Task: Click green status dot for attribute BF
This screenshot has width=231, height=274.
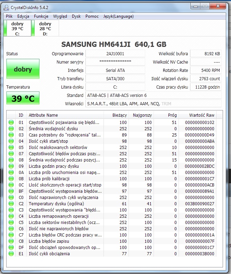Action: point(11,191)
